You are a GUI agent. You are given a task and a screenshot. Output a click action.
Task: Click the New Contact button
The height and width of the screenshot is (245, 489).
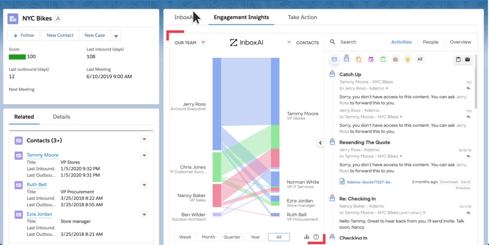pos(60,35)
